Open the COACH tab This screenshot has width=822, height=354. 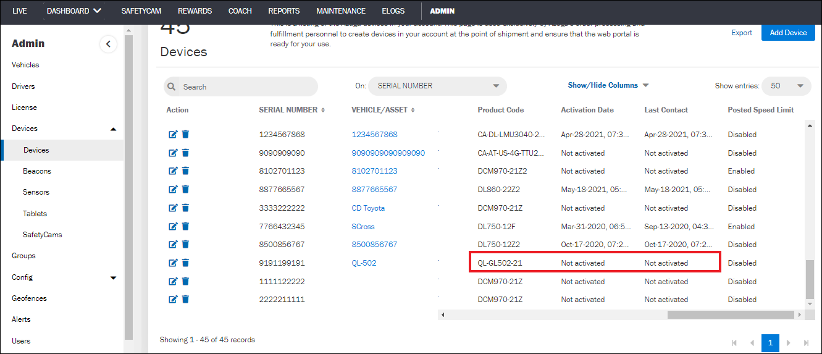240,11
